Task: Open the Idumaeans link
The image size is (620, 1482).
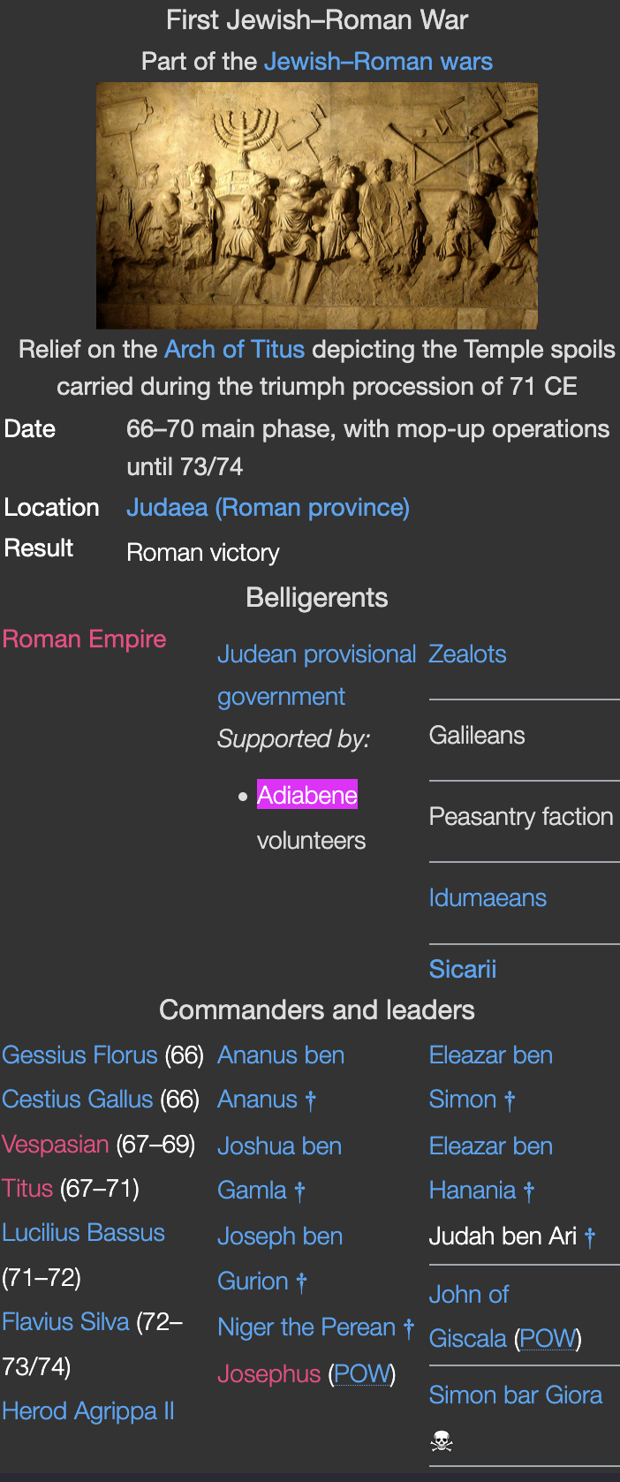Action: point(488,898)
